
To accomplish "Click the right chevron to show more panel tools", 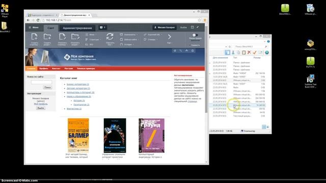I will coord(170,37).
